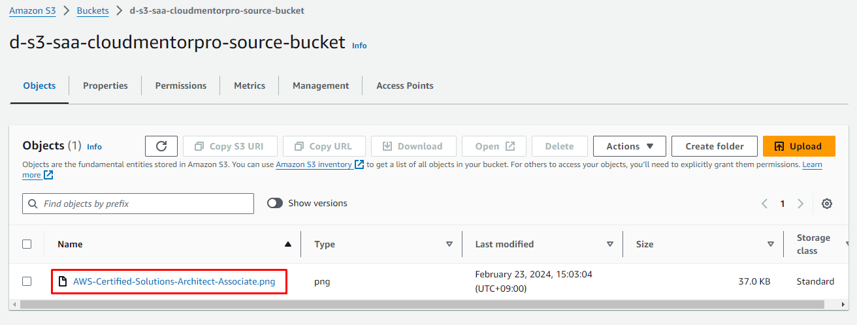Check the select-all objects checkbox
The image size is (857, 325).
point(27,244)
